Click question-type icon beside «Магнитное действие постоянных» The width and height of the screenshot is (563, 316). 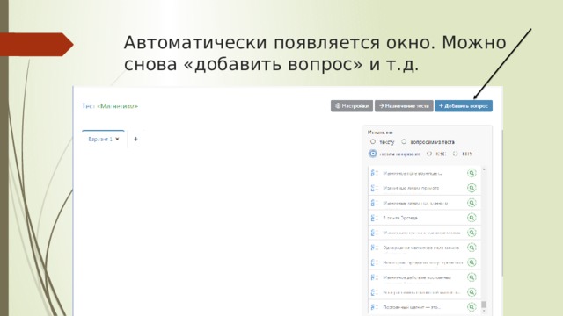pyautogui.click(x=375, y=277)
